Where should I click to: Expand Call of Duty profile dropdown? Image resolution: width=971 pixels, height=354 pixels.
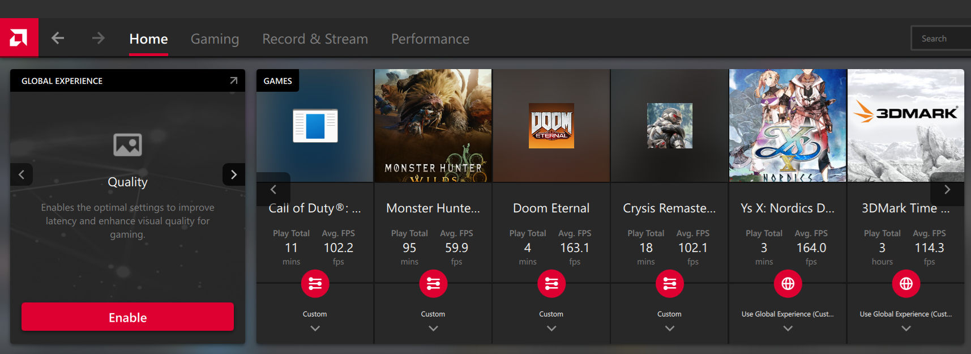tap(315, 329)
